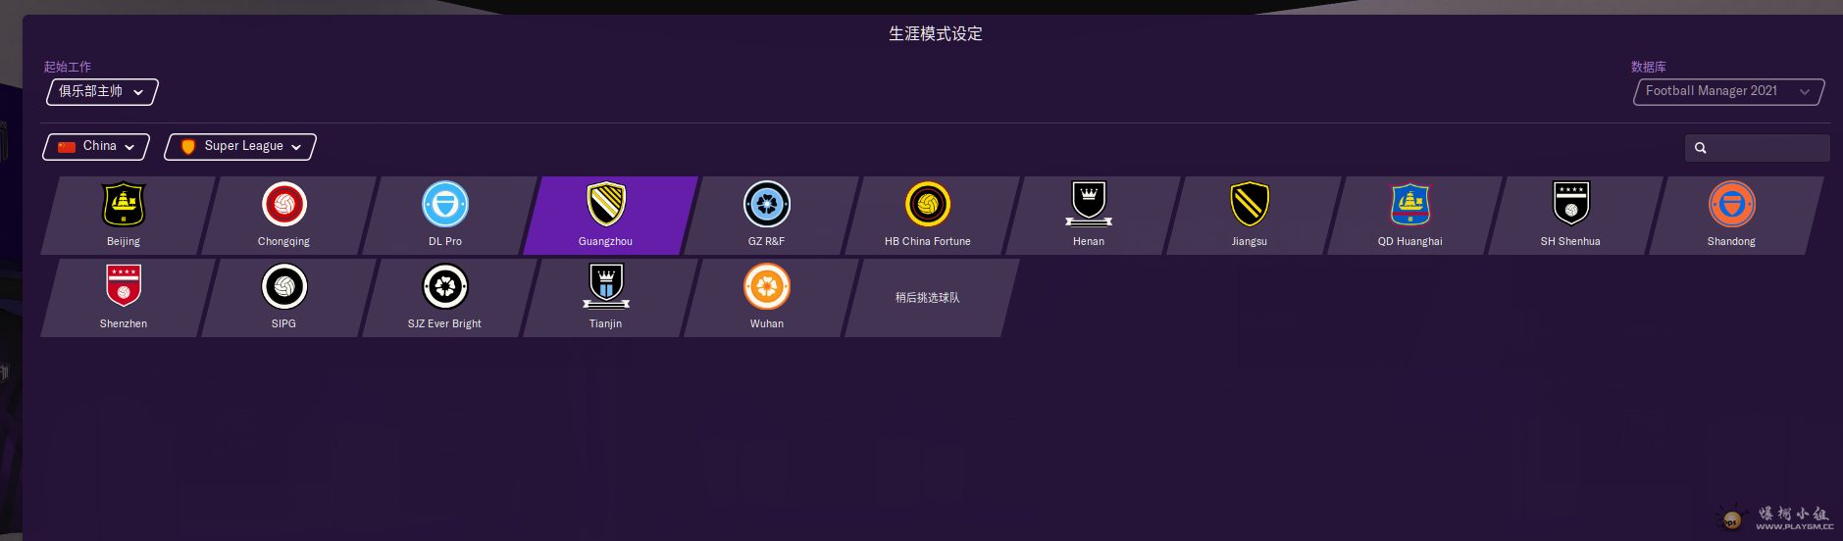Select HB China Fortune badge
The height and width of the screenshot is (541, 1843).
[928, 204]
